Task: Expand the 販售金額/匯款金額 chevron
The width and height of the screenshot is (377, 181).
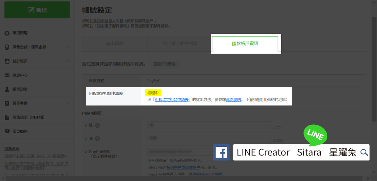Action: pyautogui.click(x=69, y=47)
